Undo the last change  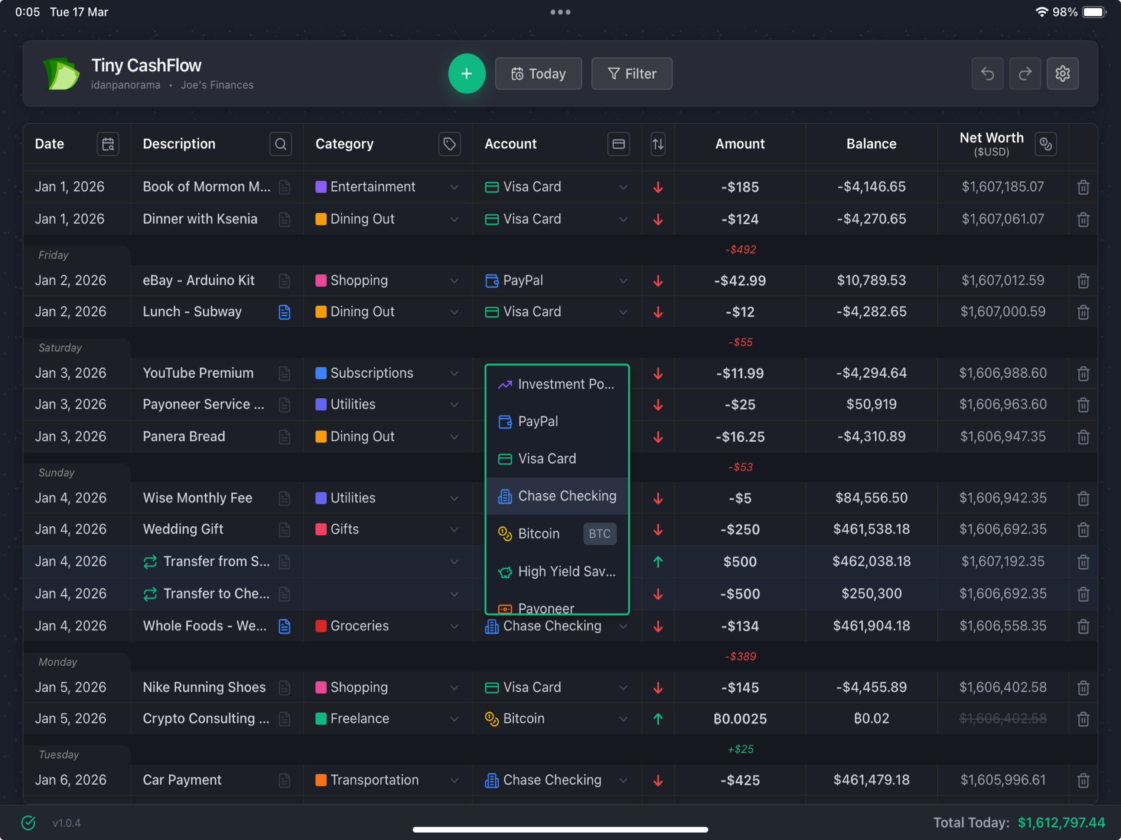987,73
